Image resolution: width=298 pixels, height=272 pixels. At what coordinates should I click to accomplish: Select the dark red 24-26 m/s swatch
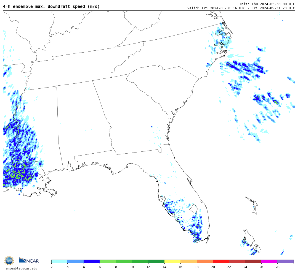point(253,261)
